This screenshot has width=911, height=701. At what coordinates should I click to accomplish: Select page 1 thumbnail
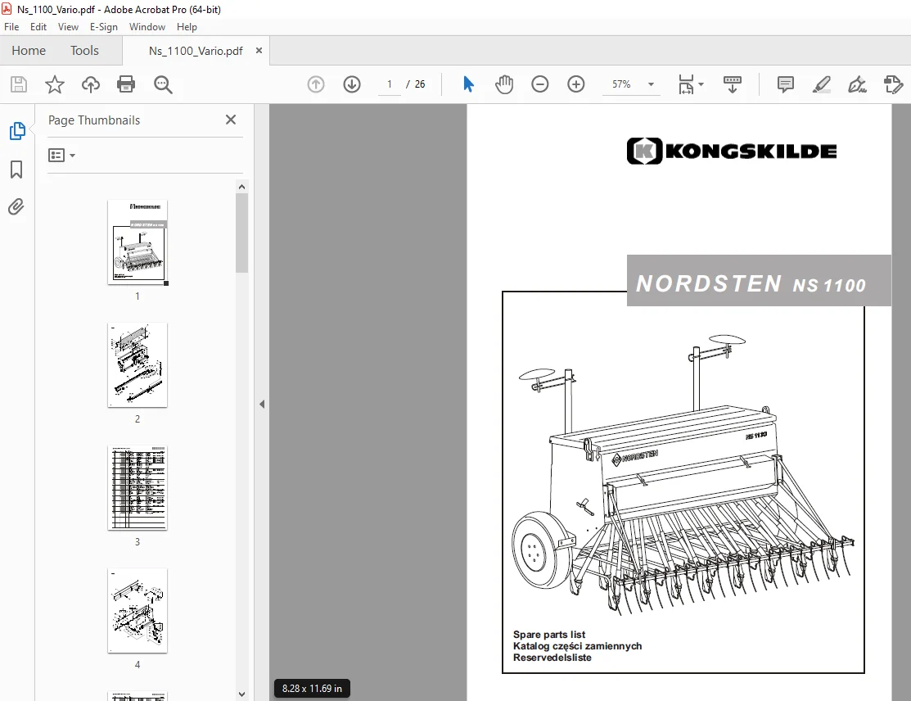pyautogui.click(x=138, y=242)
